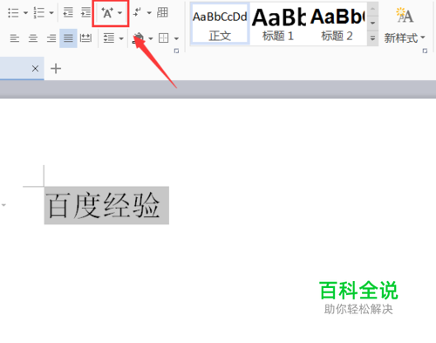Expand the Chinese typography dropdown arrow

coord(119,13)
